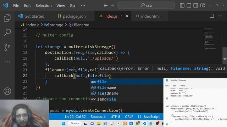Click the Untitled - Notepad title bar

pyautogui.click(x=195, y=80)
